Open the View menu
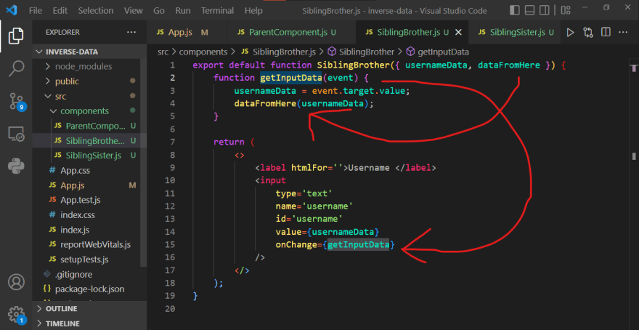Image resolution: width=639 pixels, height=330 pixels. 134,11
